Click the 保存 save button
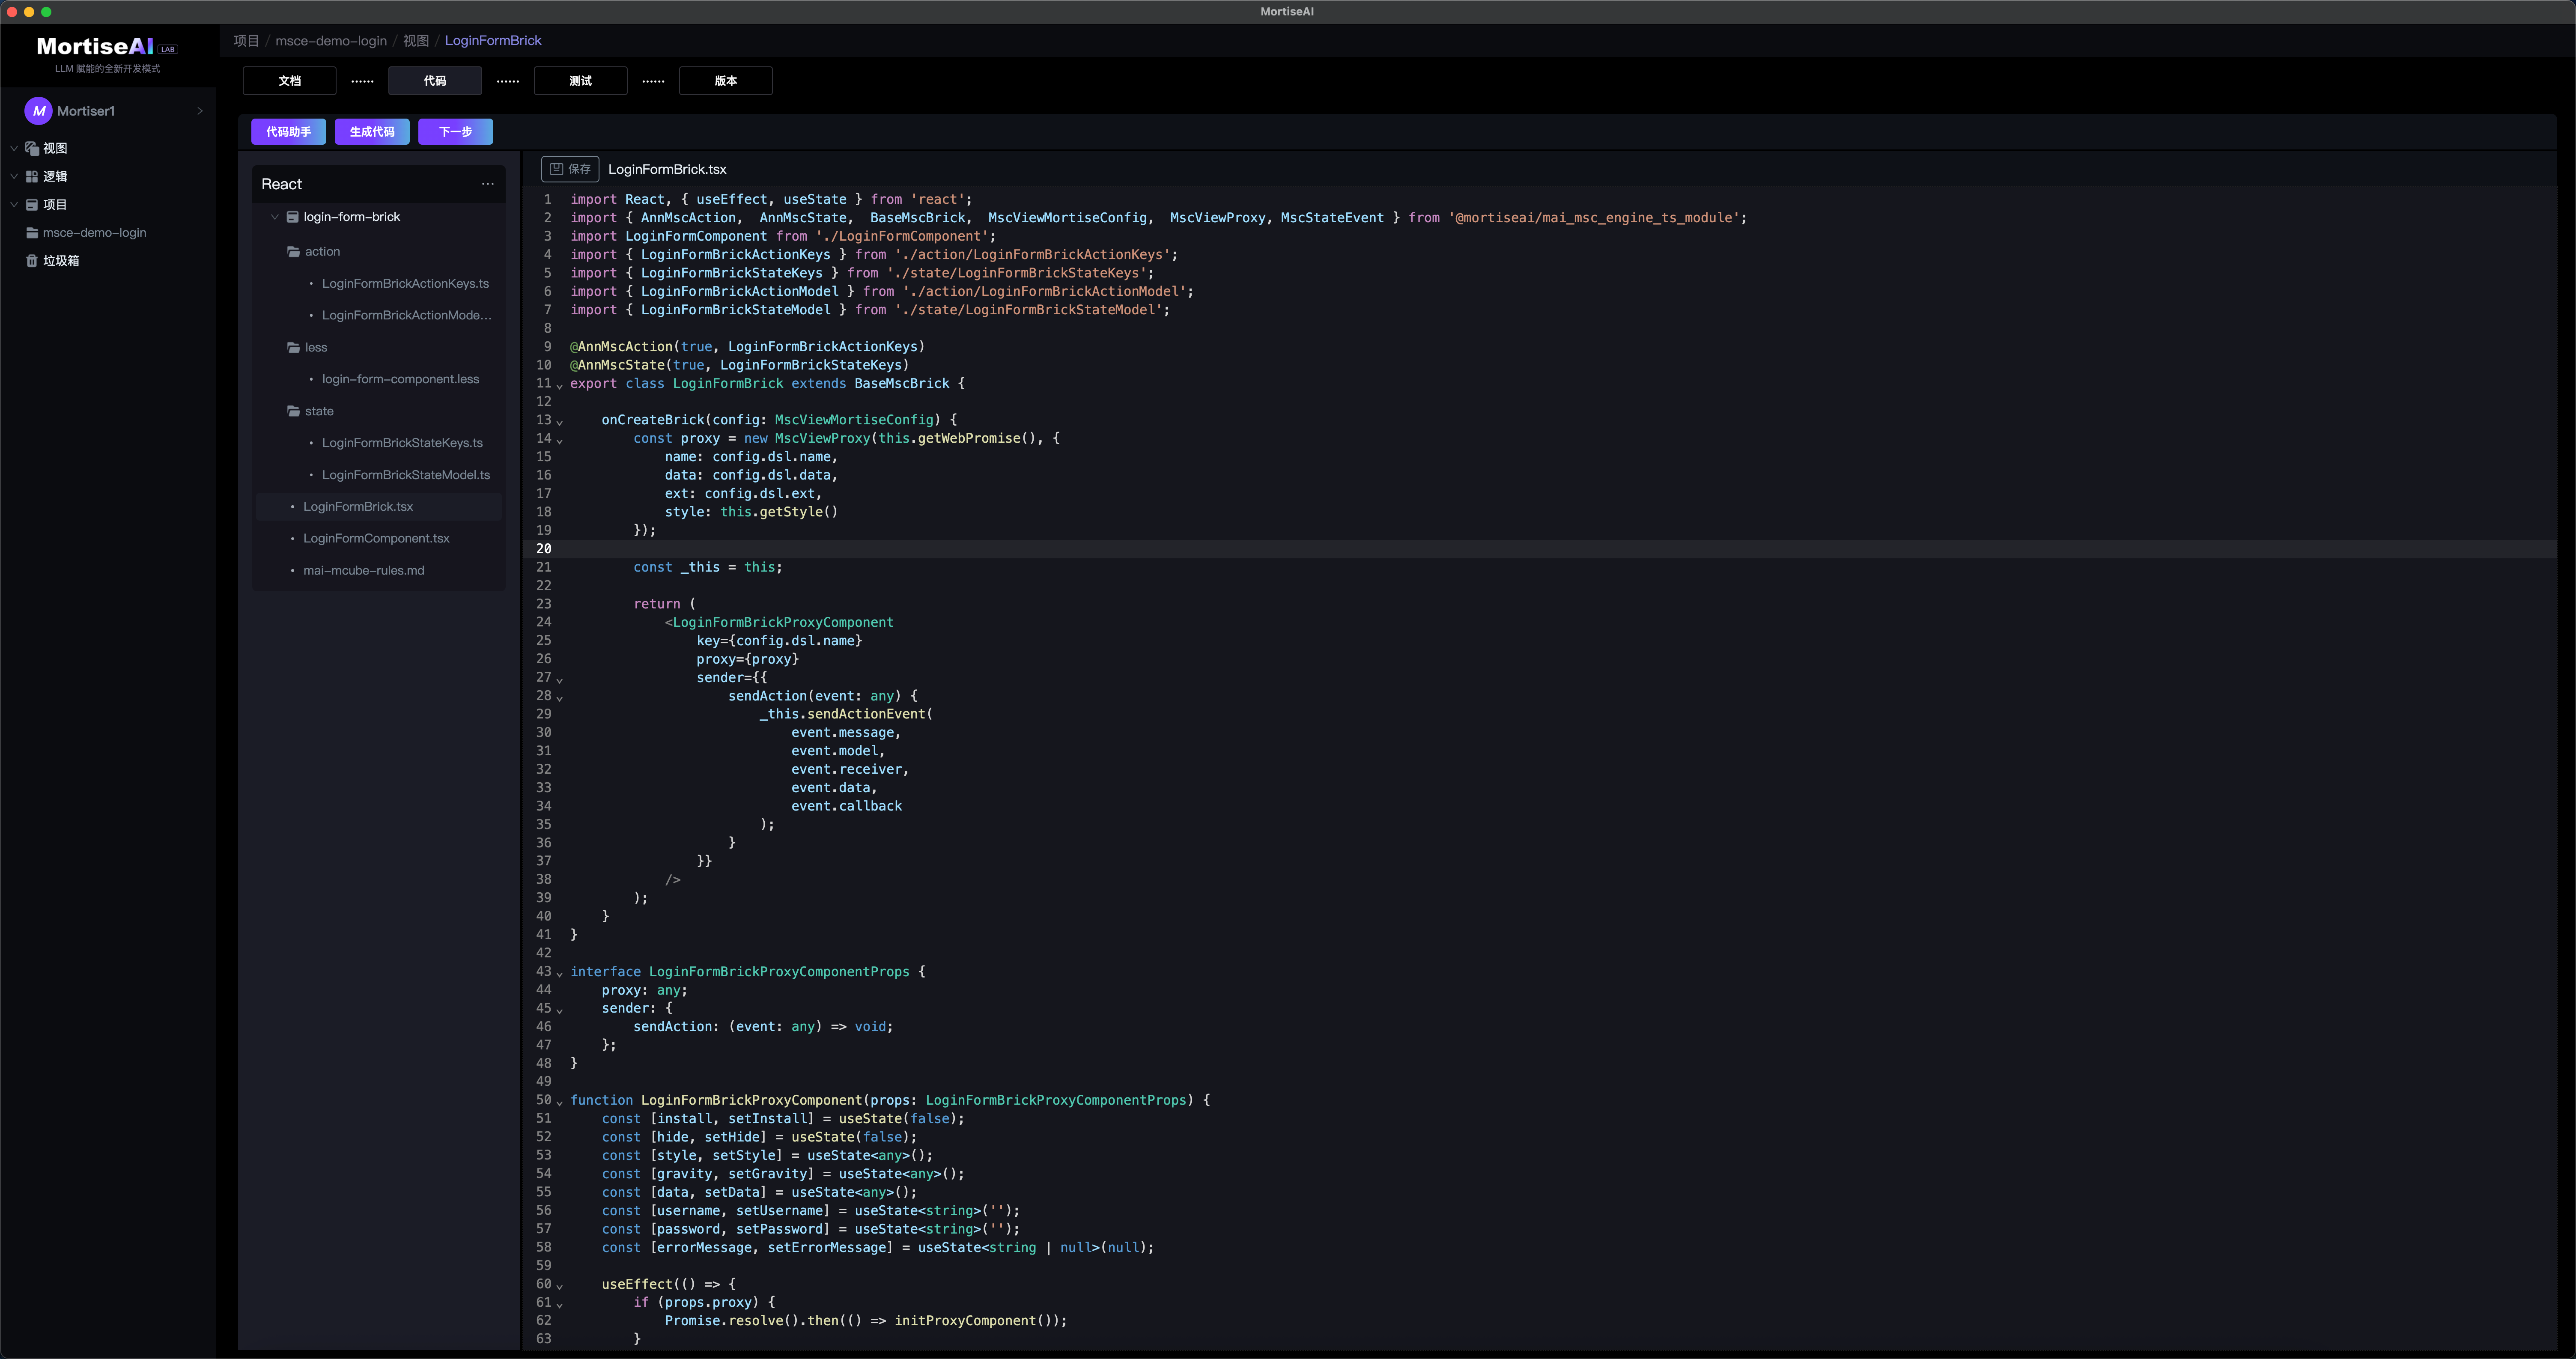The width and height of the screenshot is (2576, 1359). pos(570,169)
